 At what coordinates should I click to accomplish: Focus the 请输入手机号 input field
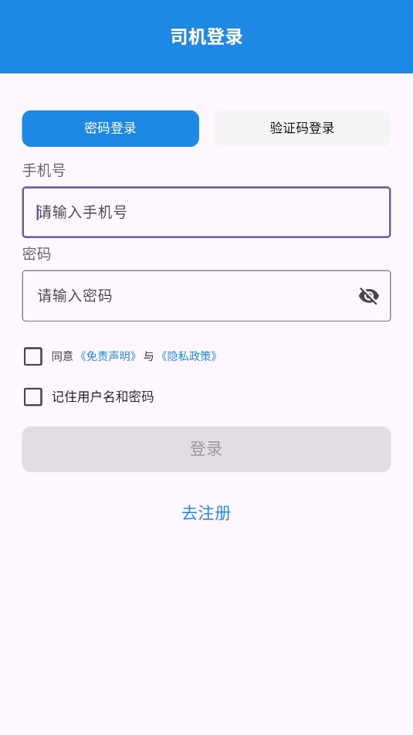pyautogui.click(x=207, y=213)
